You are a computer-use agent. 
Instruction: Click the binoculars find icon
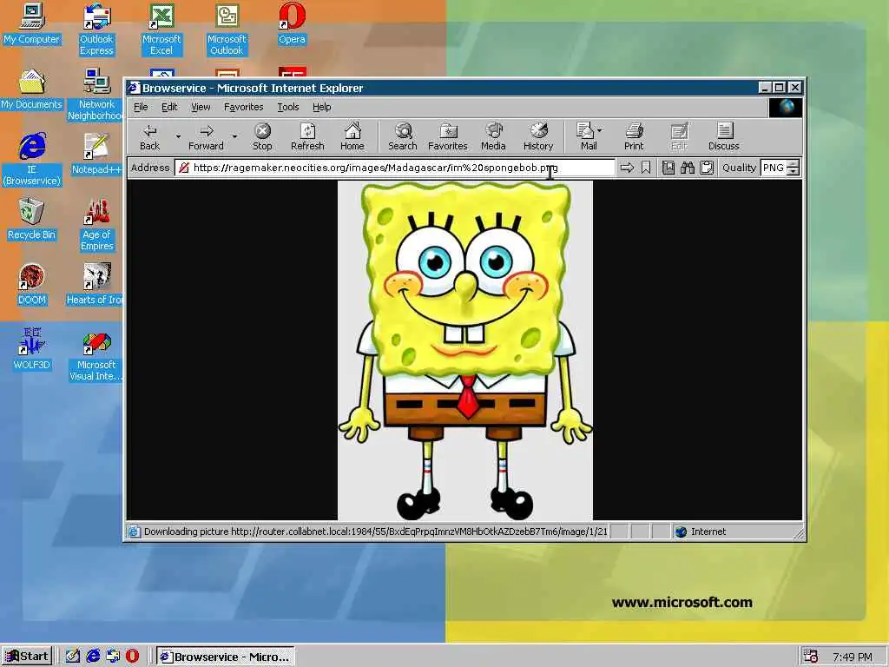click(x=688, y=168)
